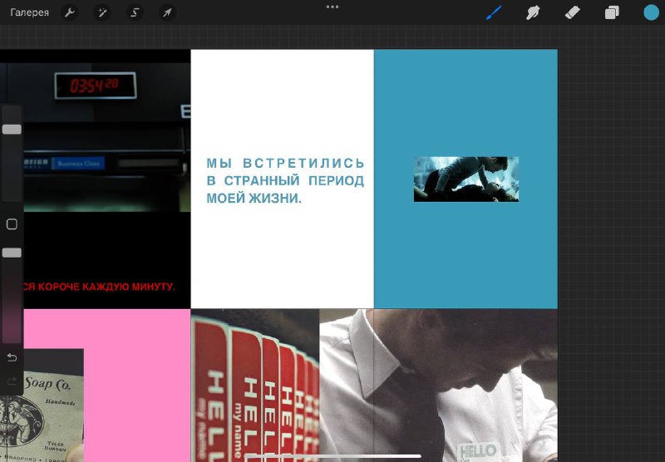Tap the small film still on blue panel
Screen dimensions: 665x462
pyautogui.click(x=466, y=179)
